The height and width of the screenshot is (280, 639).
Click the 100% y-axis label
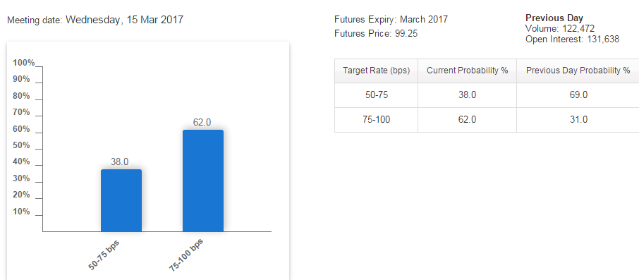pos(24,62)
